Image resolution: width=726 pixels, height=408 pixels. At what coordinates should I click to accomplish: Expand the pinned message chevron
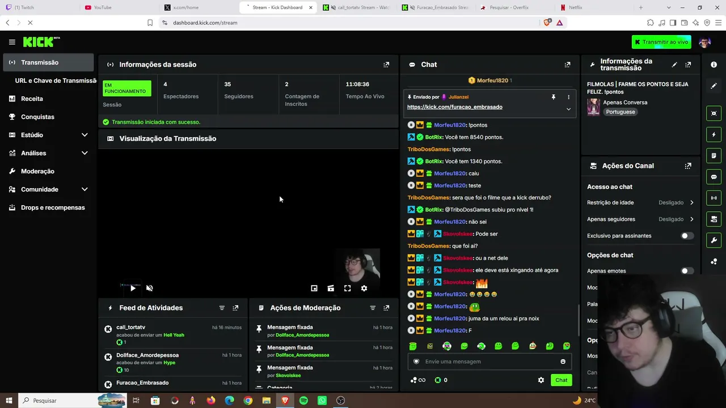568,109
